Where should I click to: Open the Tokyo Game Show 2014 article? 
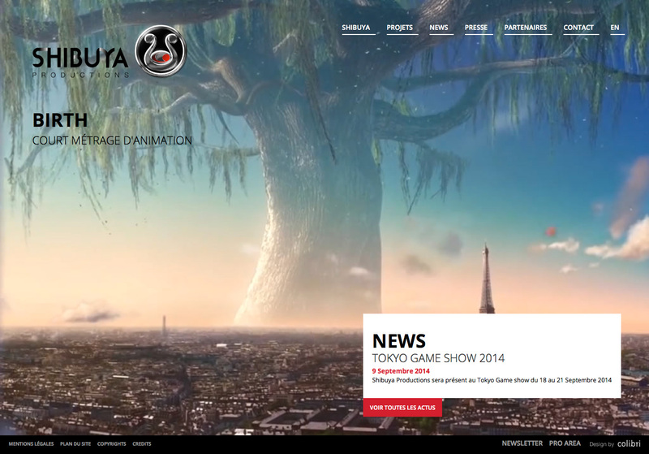(438, 358)
